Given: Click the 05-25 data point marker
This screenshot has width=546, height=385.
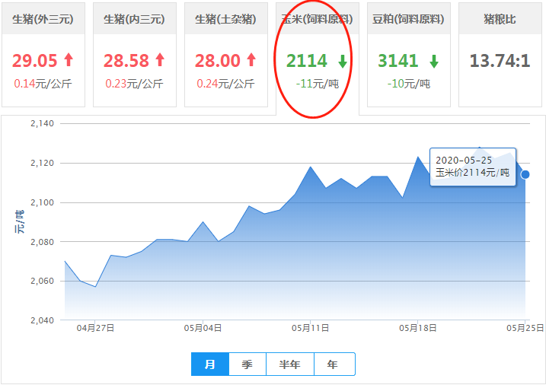Looking at the screenshot, I should 525,174.
